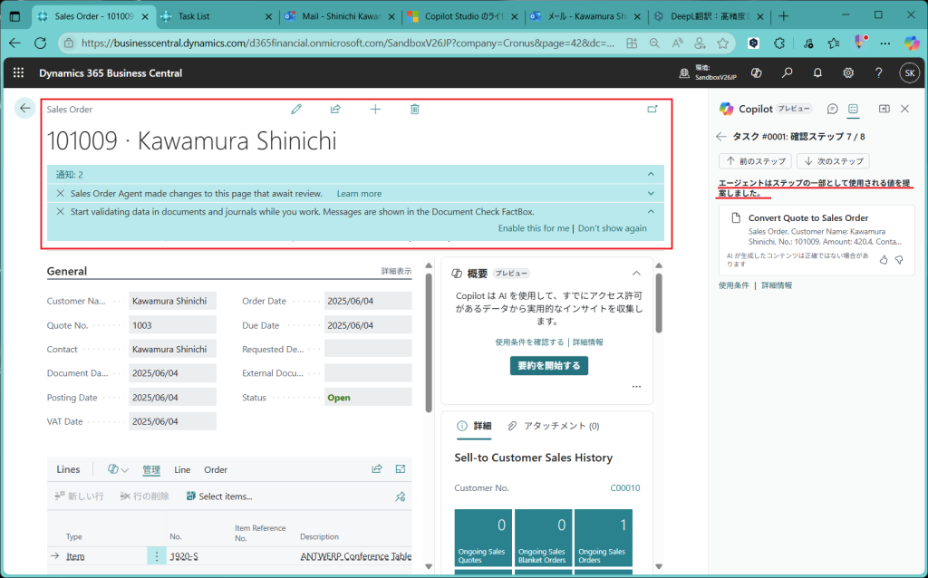Screen dimensions: 928x578
Task: Click Enable this for me
Action: click(534, 228)
